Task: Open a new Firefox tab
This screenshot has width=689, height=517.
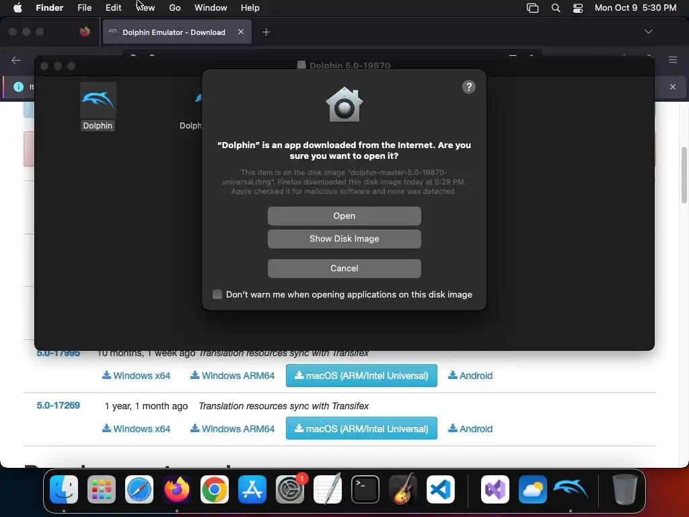Action: [x=266, y=32]
